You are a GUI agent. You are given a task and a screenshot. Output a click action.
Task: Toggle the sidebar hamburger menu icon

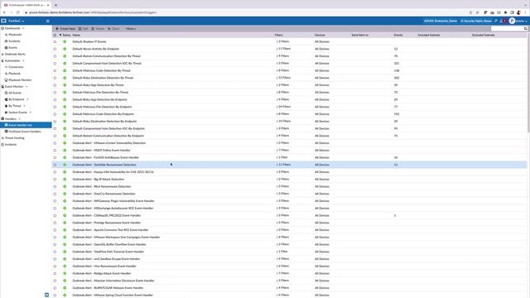(48, 21)
